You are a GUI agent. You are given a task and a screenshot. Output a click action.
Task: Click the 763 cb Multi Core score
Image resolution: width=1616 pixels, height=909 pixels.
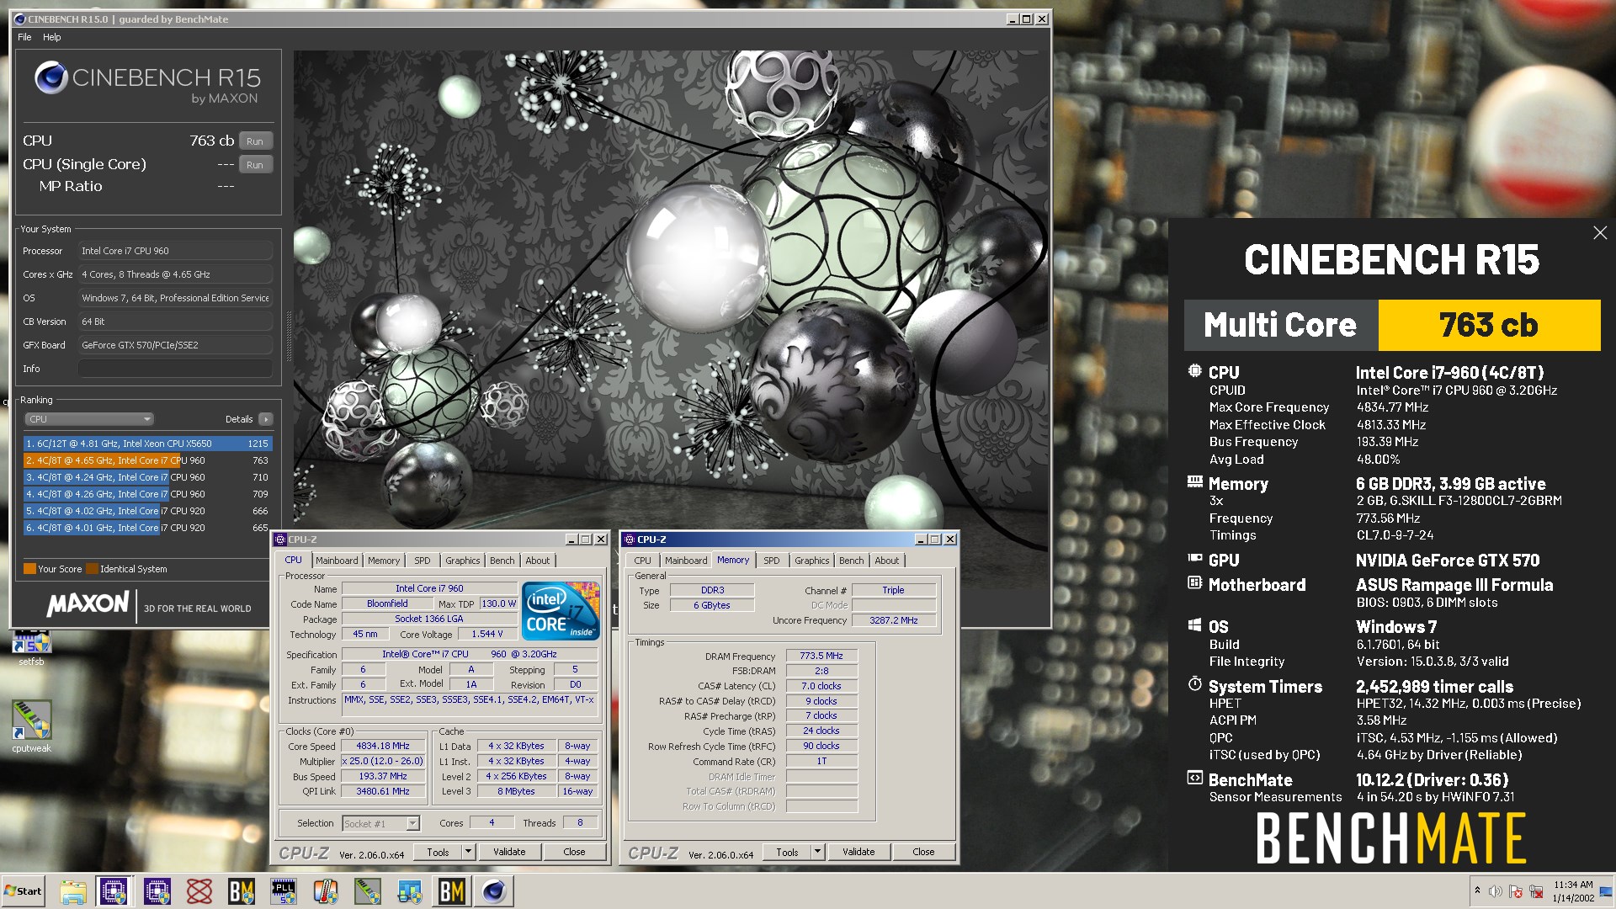(x=1489, y=325)
